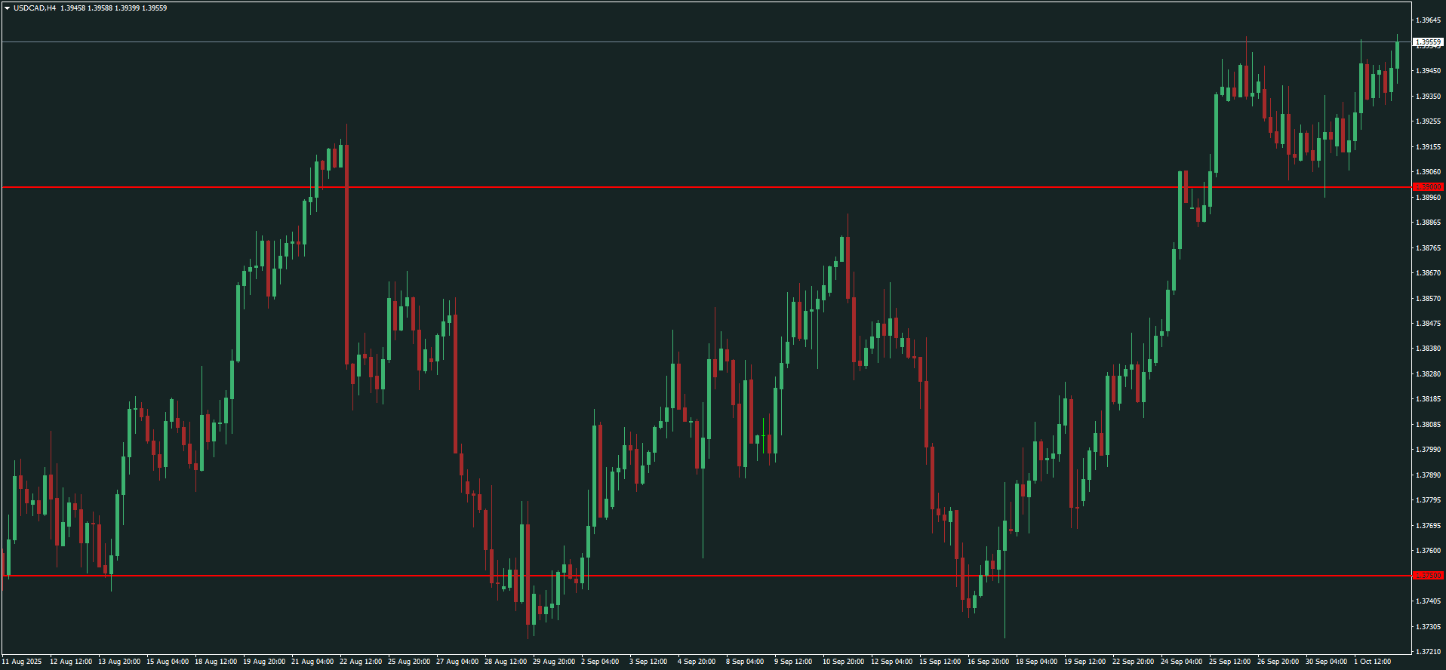The height and width of the screenshot is (670, 1446).
Task: Click the 11 Aug 2025 date label
Action: [x=22, y=662]
